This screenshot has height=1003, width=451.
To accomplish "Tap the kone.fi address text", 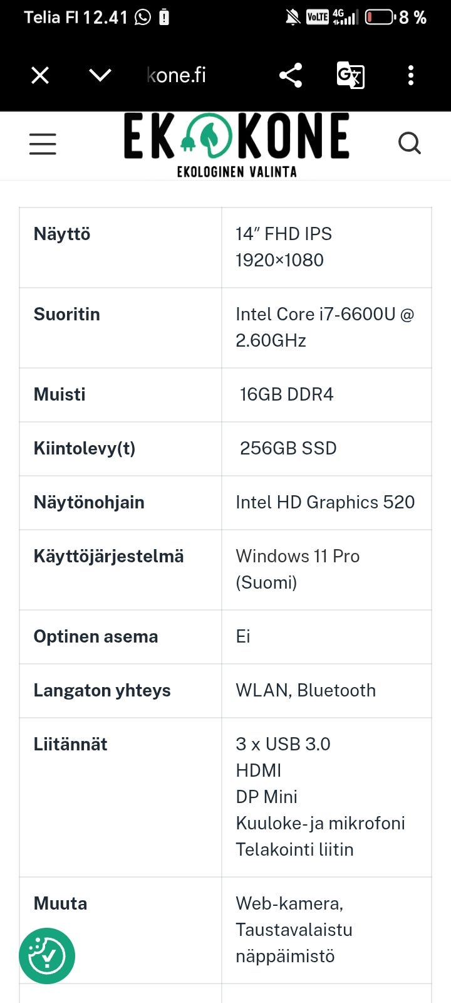I will point(176,76).
